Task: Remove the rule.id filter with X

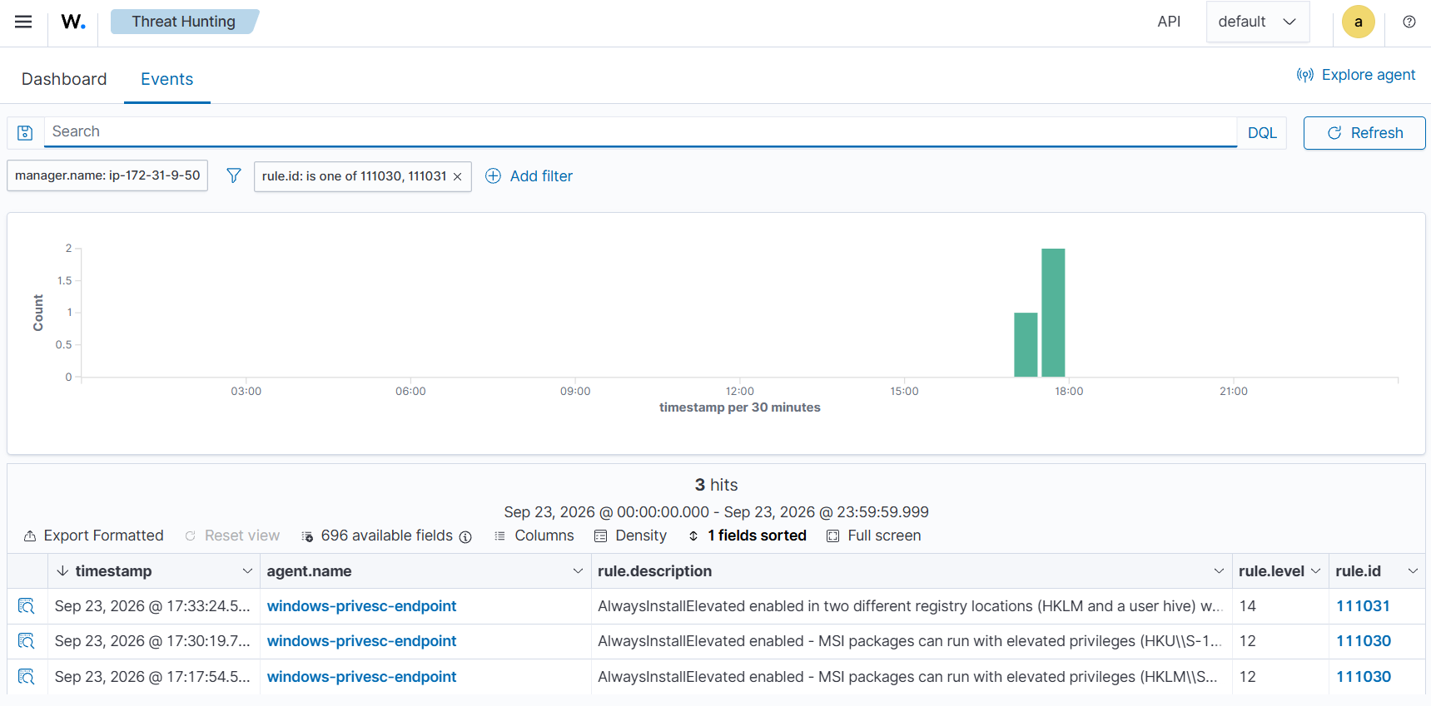Action: [x=457, y=176]
